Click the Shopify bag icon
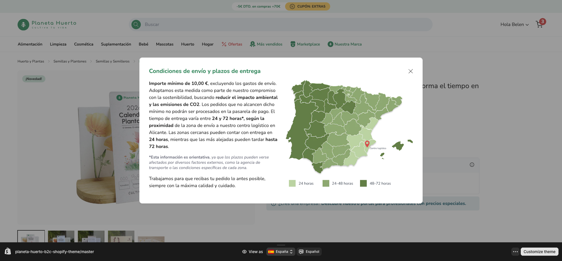Viewport: 562px width, 261px height. pos(8,251)
